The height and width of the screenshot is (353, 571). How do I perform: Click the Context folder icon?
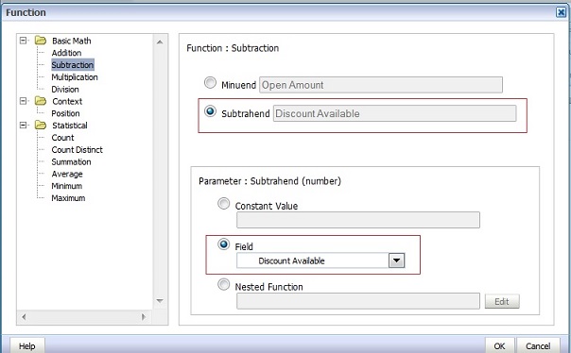click(x=41, y=101)
